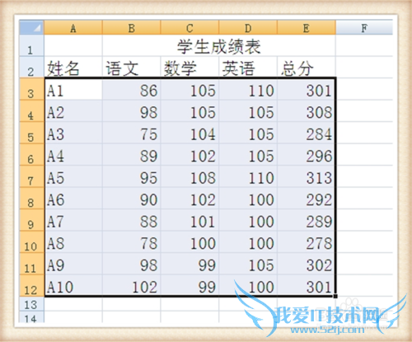Click the 总分 header cell
412x342 pixels.
pos(307,68)
